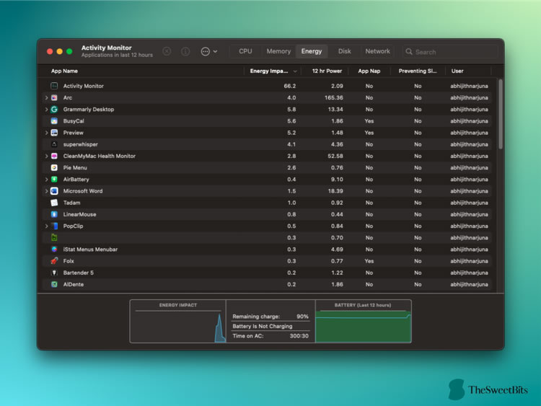541x406 pixels.
Task: Click the Grammarly Desktop app icon
Action: coord(54,110)
